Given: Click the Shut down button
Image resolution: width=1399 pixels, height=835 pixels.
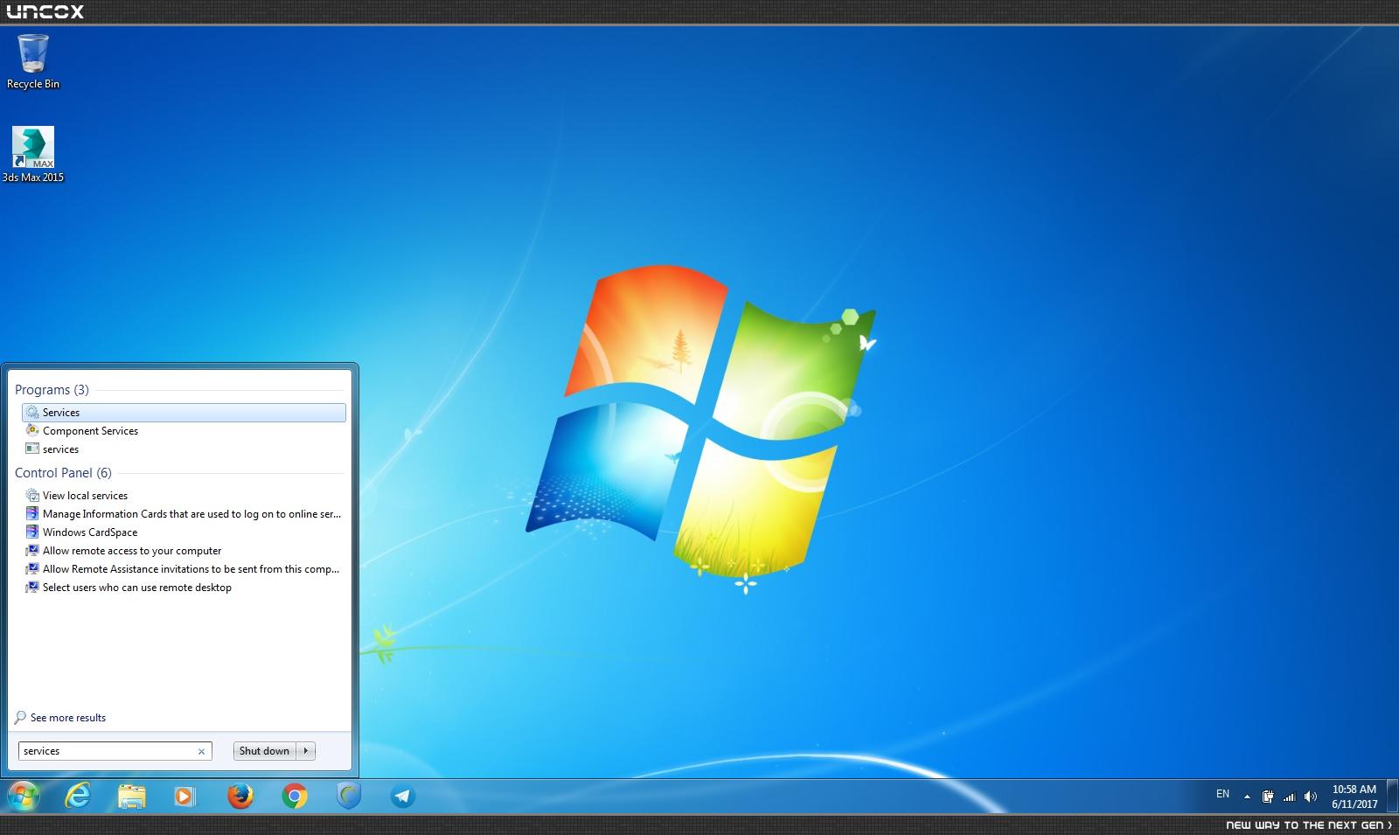Looking at the screenshot, I should click(x=264, y=751).
